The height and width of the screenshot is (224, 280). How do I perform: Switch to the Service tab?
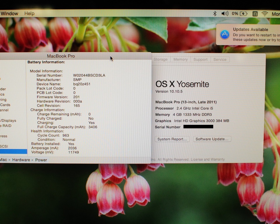point(220,60)
